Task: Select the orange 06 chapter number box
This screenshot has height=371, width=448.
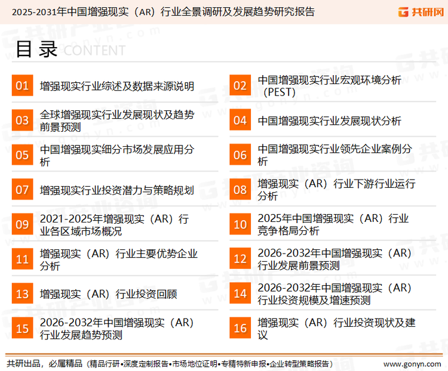Action: coord(240,154)
